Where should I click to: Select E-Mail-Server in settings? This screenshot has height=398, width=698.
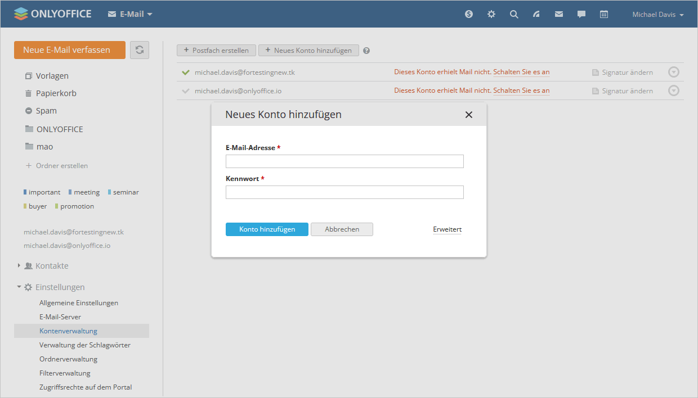(x=60, y=317)
